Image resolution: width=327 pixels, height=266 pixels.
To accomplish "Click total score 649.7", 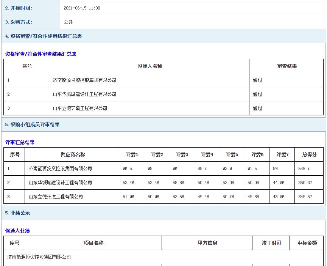I will pyautogui.click(x=304, y=168).
